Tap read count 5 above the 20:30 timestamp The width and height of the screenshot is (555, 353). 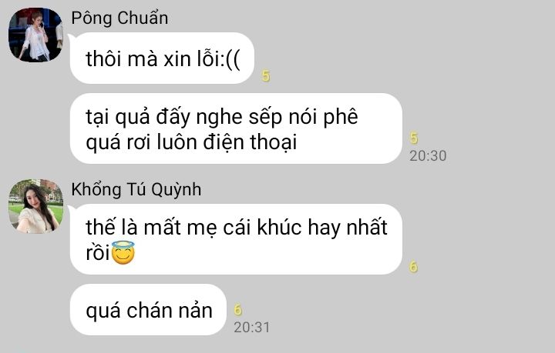click(x=414, y=138)
